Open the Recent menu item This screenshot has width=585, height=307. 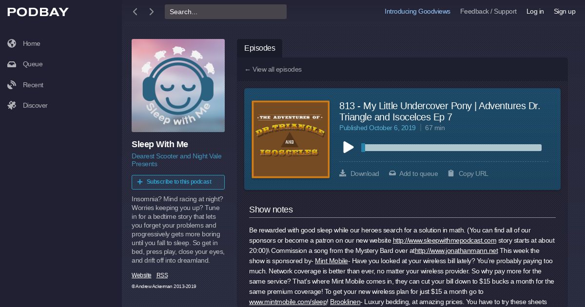[33, 85]
